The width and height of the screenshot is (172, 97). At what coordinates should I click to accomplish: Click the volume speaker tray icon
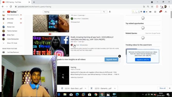pyautogui.click(x=149, y=95)
